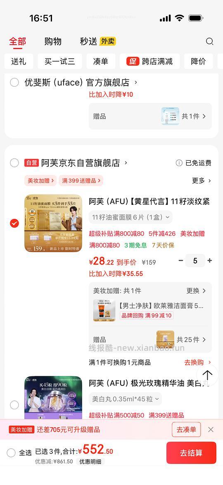Open the search magnifier icon

(209, 41)
